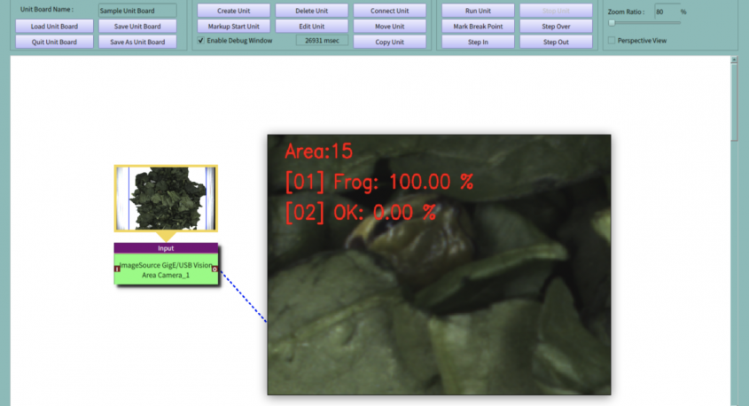Click the output port on the Input unit

point(215,268)
